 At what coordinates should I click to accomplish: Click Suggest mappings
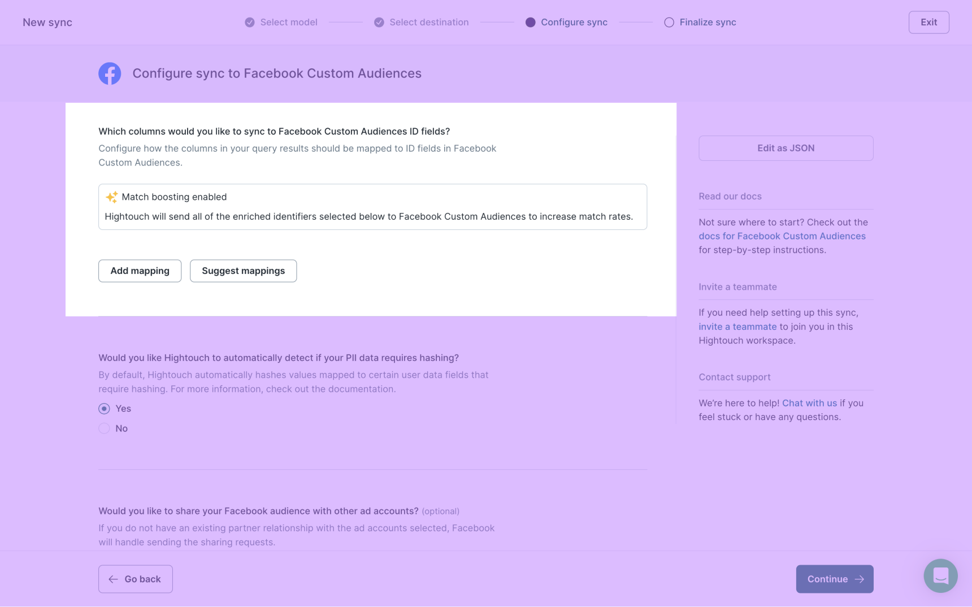point(243,271)
